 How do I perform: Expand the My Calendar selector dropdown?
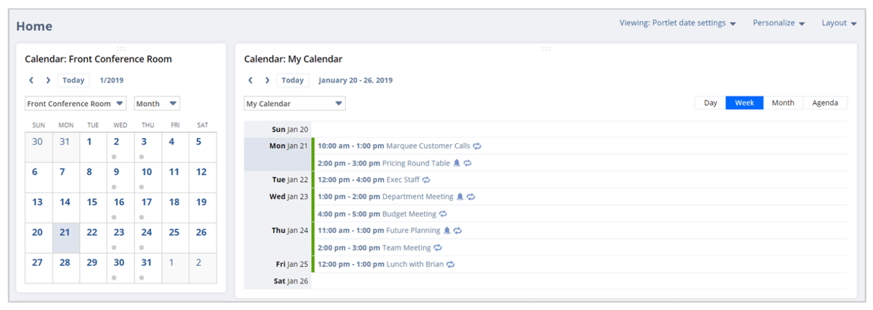(294, 104)
